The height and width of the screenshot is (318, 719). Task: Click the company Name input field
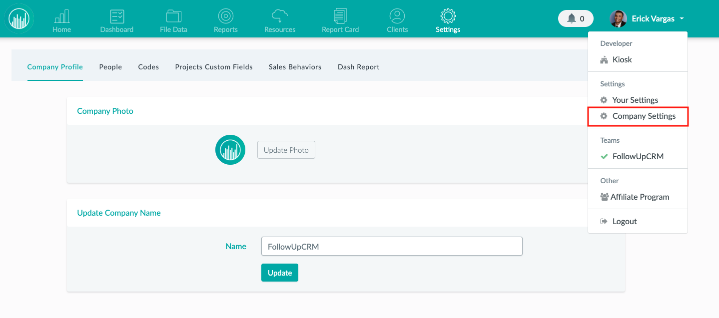[392, 246]
